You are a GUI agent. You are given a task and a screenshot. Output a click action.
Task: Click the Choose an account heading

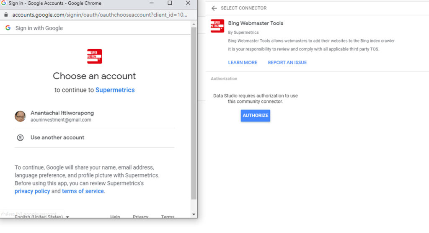pyautogui.click(x=94, y=76)
